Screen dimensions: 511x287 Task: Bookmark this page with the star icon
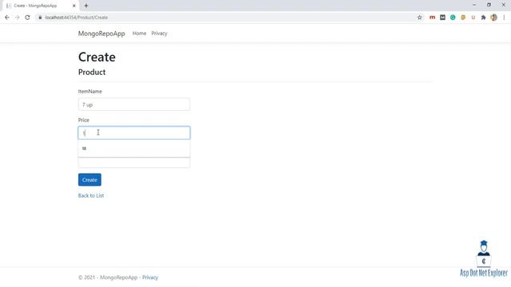coord(419,18)
